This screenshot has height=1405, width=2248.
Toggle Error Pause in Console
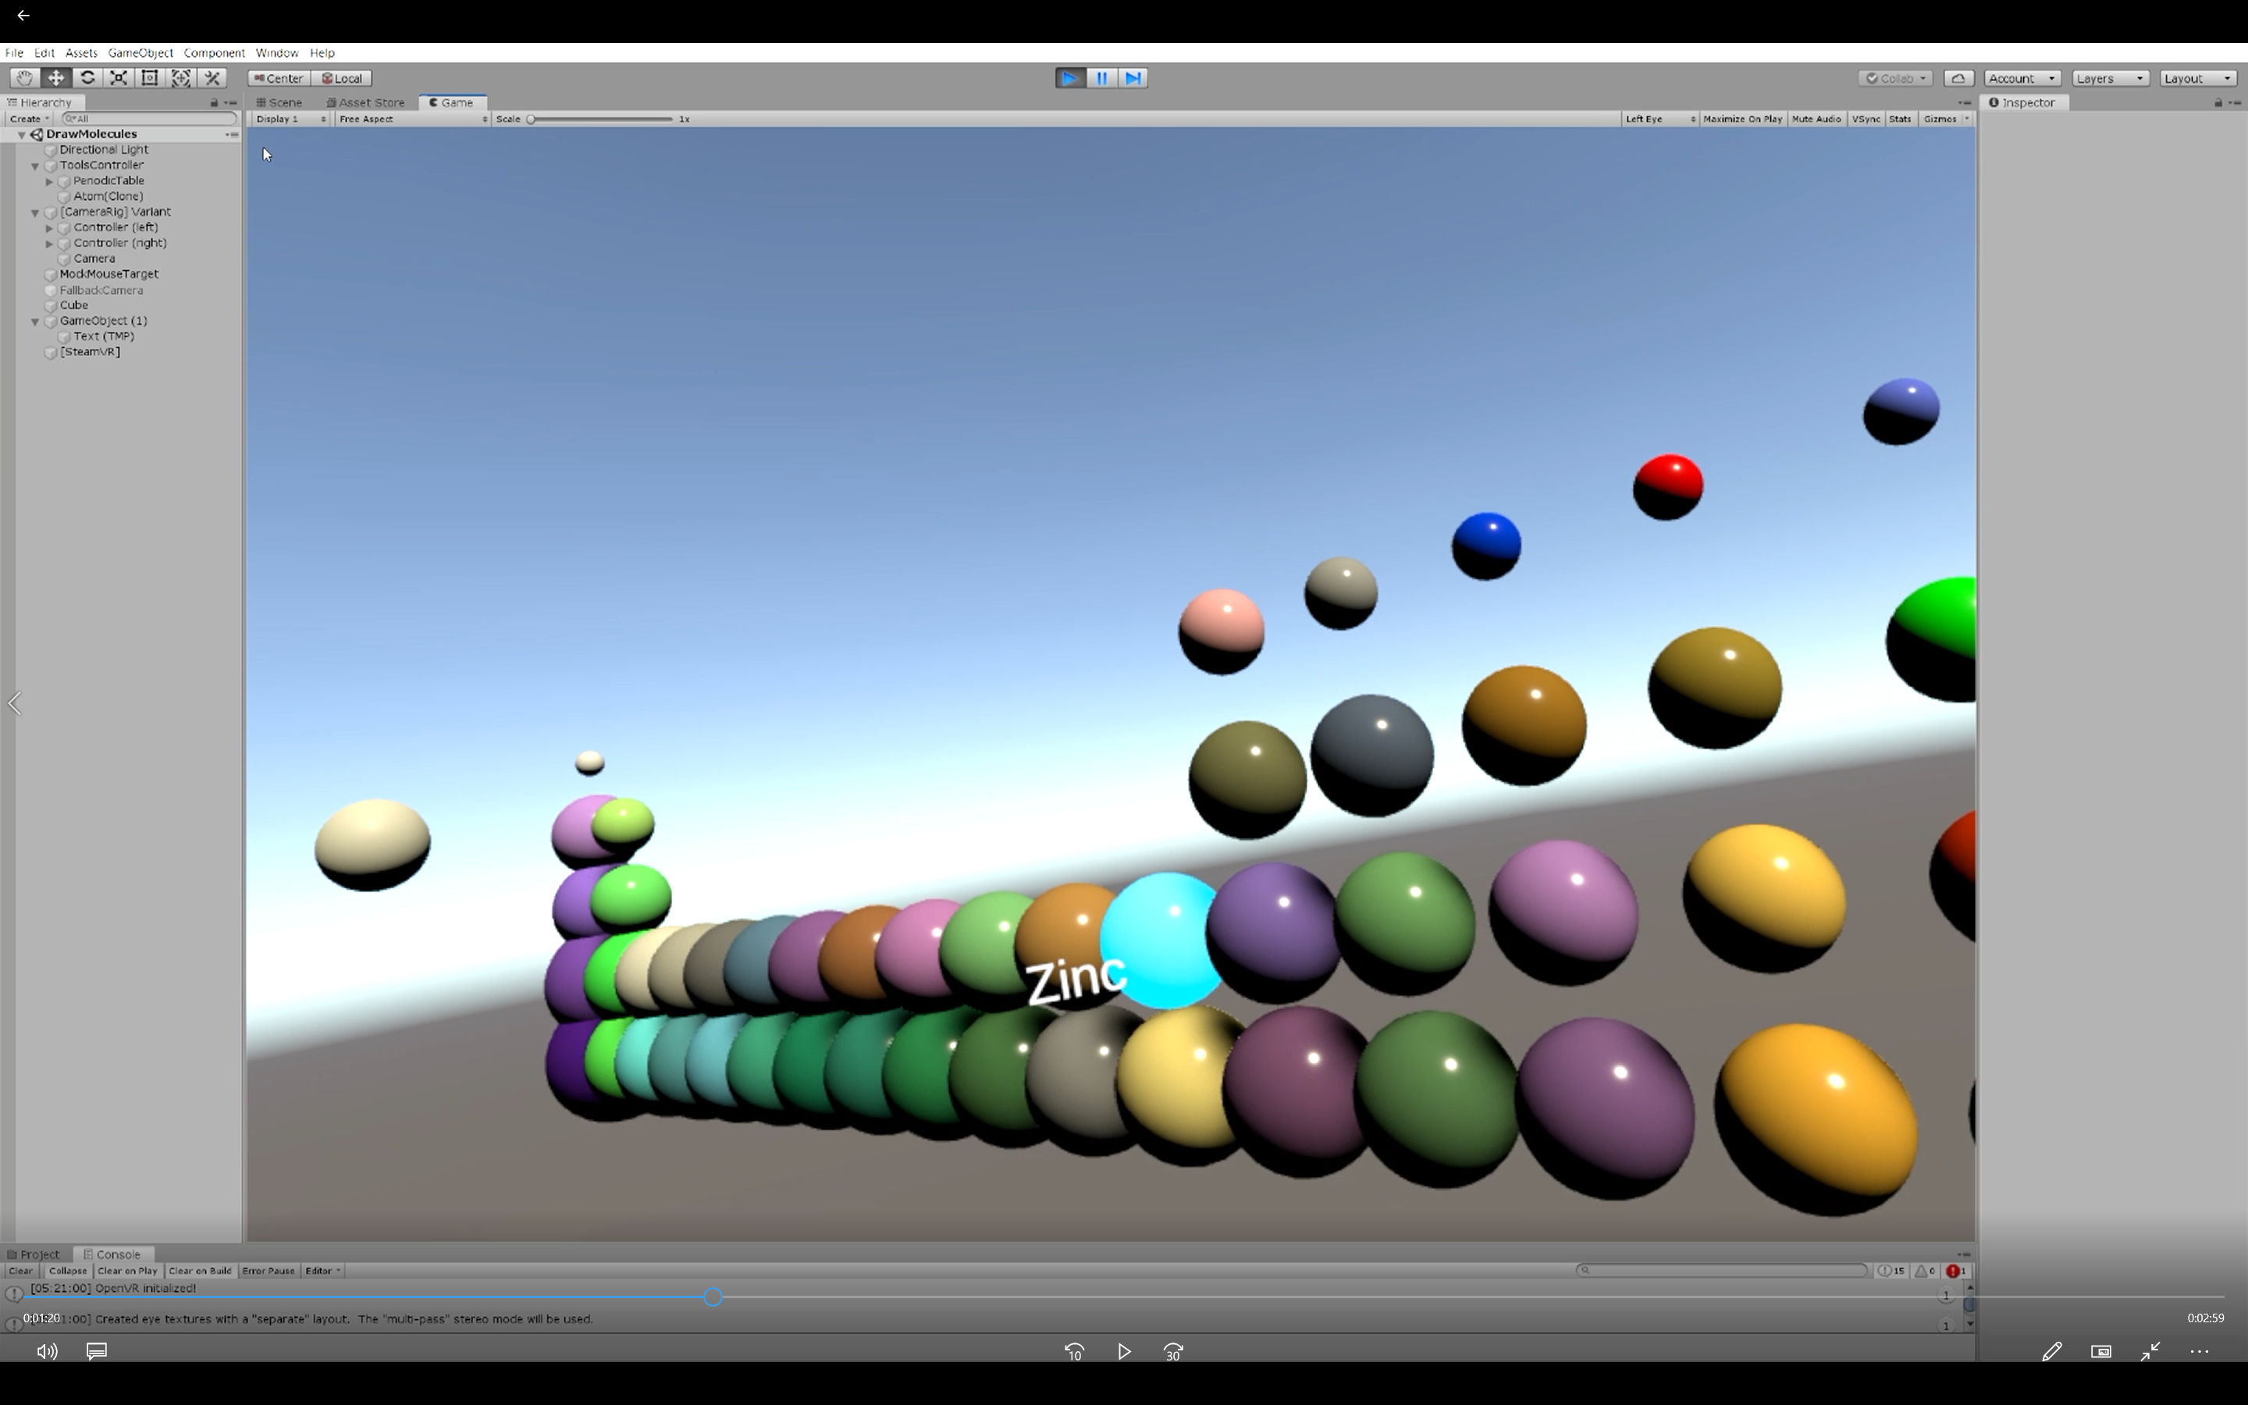[268, 1270]
